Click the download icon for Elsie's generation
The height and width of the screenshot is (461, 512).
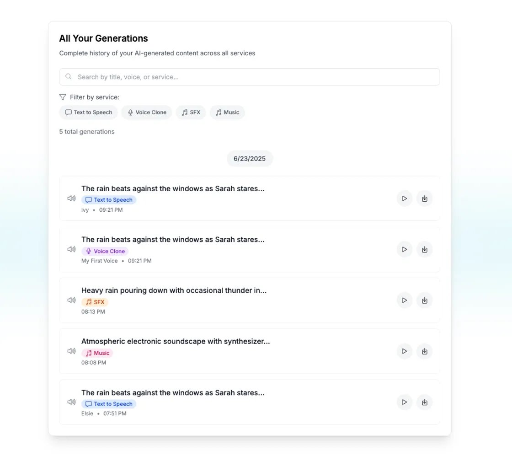[x=424, y=402]
